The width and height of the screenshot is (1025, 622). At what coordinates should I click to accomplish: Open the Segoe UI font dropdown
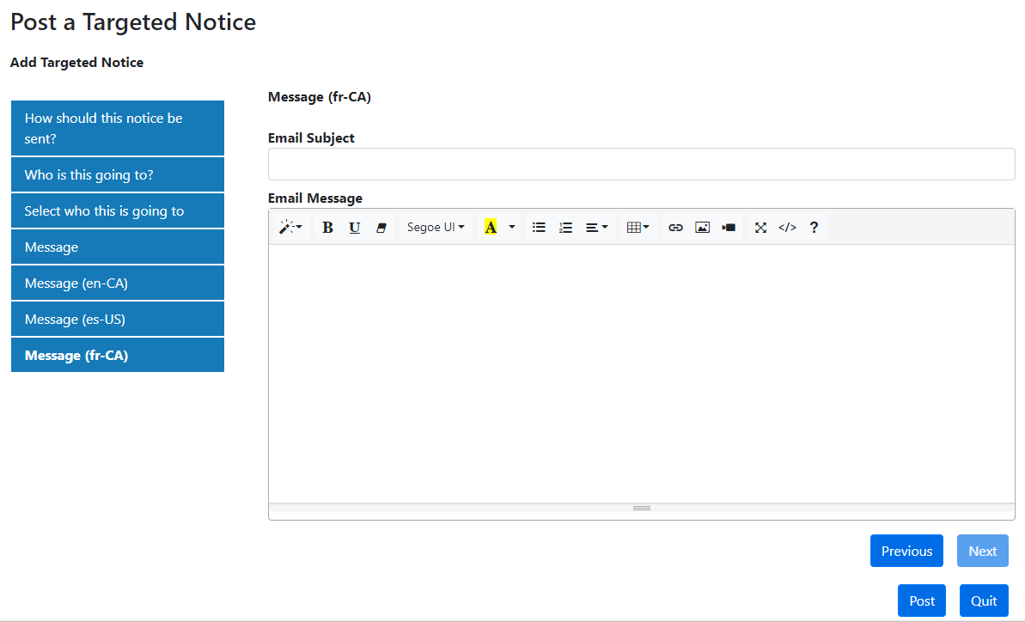tap(436, 228)
